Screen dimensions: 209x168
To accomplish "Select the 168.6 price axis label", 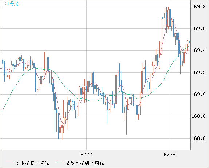I will tap(198, 138).
